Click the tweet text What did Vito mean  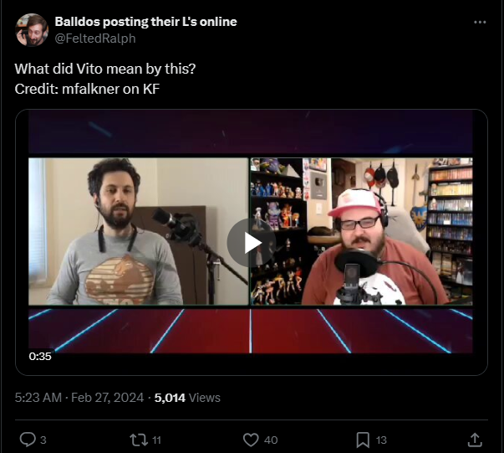pos(105,69)
